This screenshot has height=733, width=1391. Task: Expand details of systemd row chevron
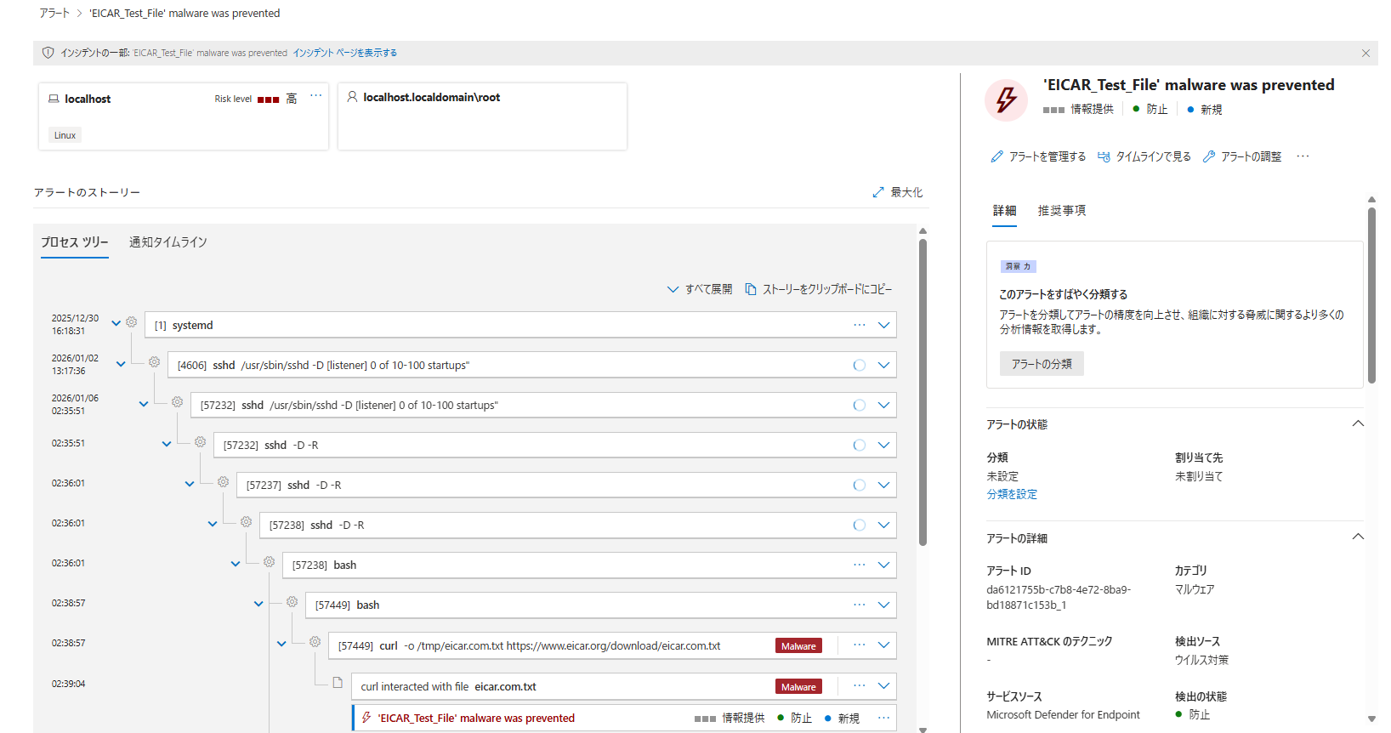[883, 325]
